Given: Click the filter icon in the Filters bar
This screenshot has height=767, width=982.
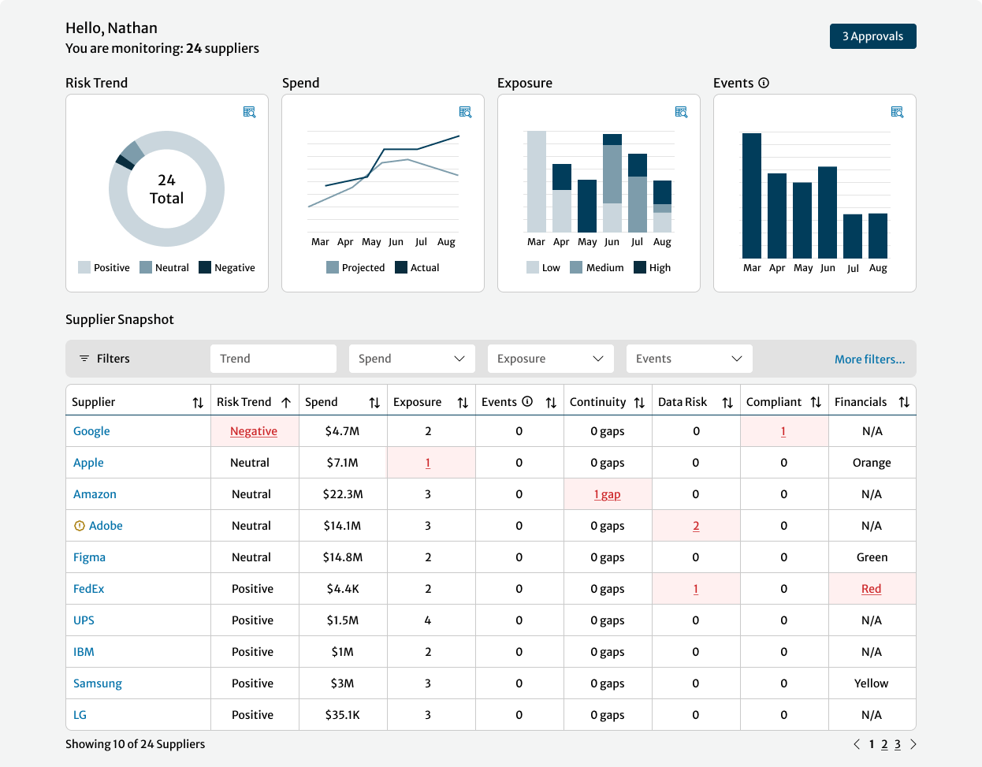Looking at the screenshot, I should tap(84, 359).
